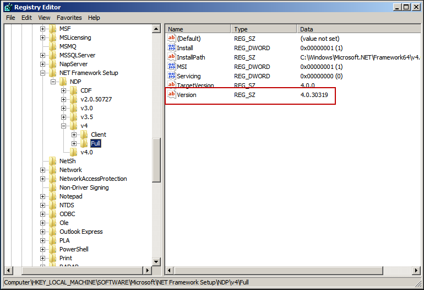424x290 pixels.
Task: Expand the MSLicensing key
Action: (x=42, y=37)
